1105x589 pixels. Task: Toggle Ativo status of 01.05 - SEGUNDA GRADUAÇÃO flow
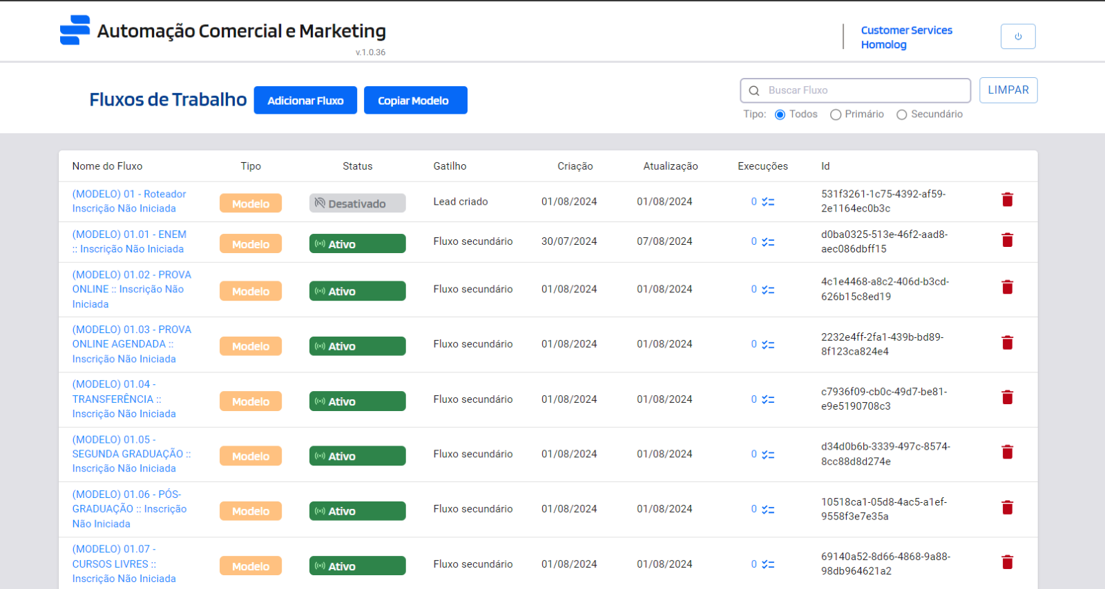click(357, 456)
